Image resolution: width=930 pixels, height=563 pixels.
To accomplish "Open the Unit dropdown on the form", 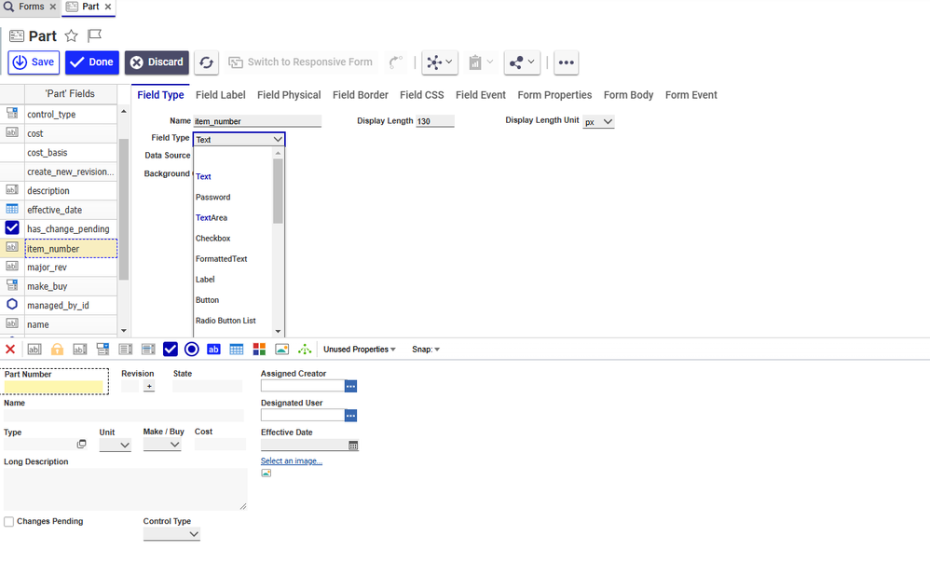I will click(115, 445).
